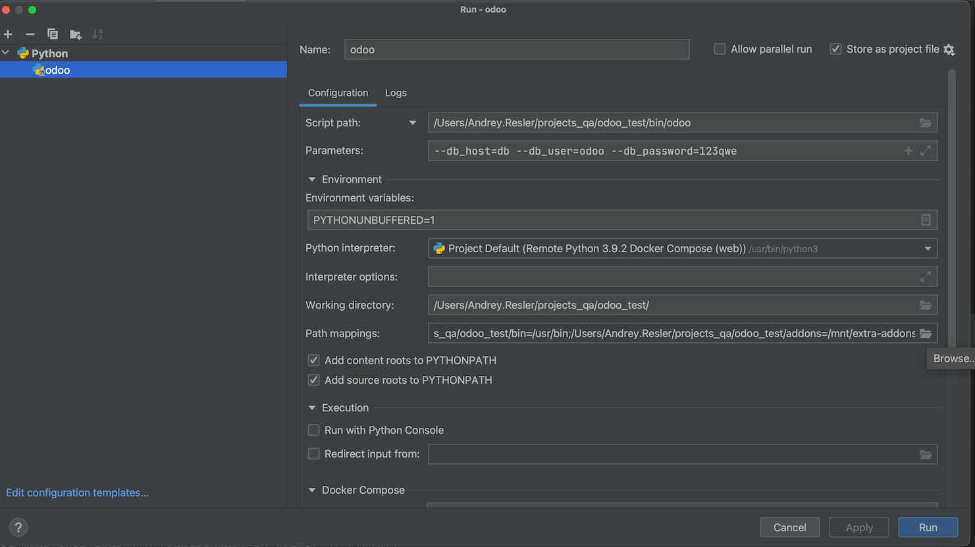
Task: Click the Python icon in the configuration tree
Action: [23, 53]
